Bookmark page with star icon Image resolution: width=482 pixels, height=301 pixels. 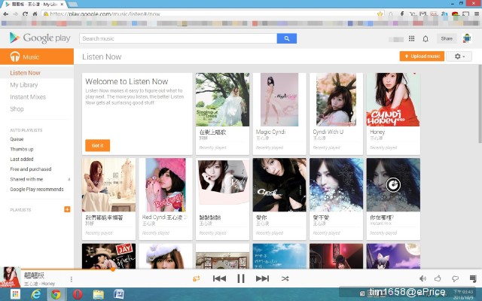(x=380, y=14)
